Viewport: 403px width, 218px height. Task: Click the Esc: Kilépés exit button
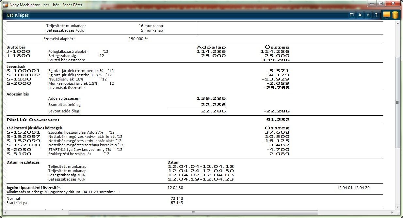click(x=18, y=15)
